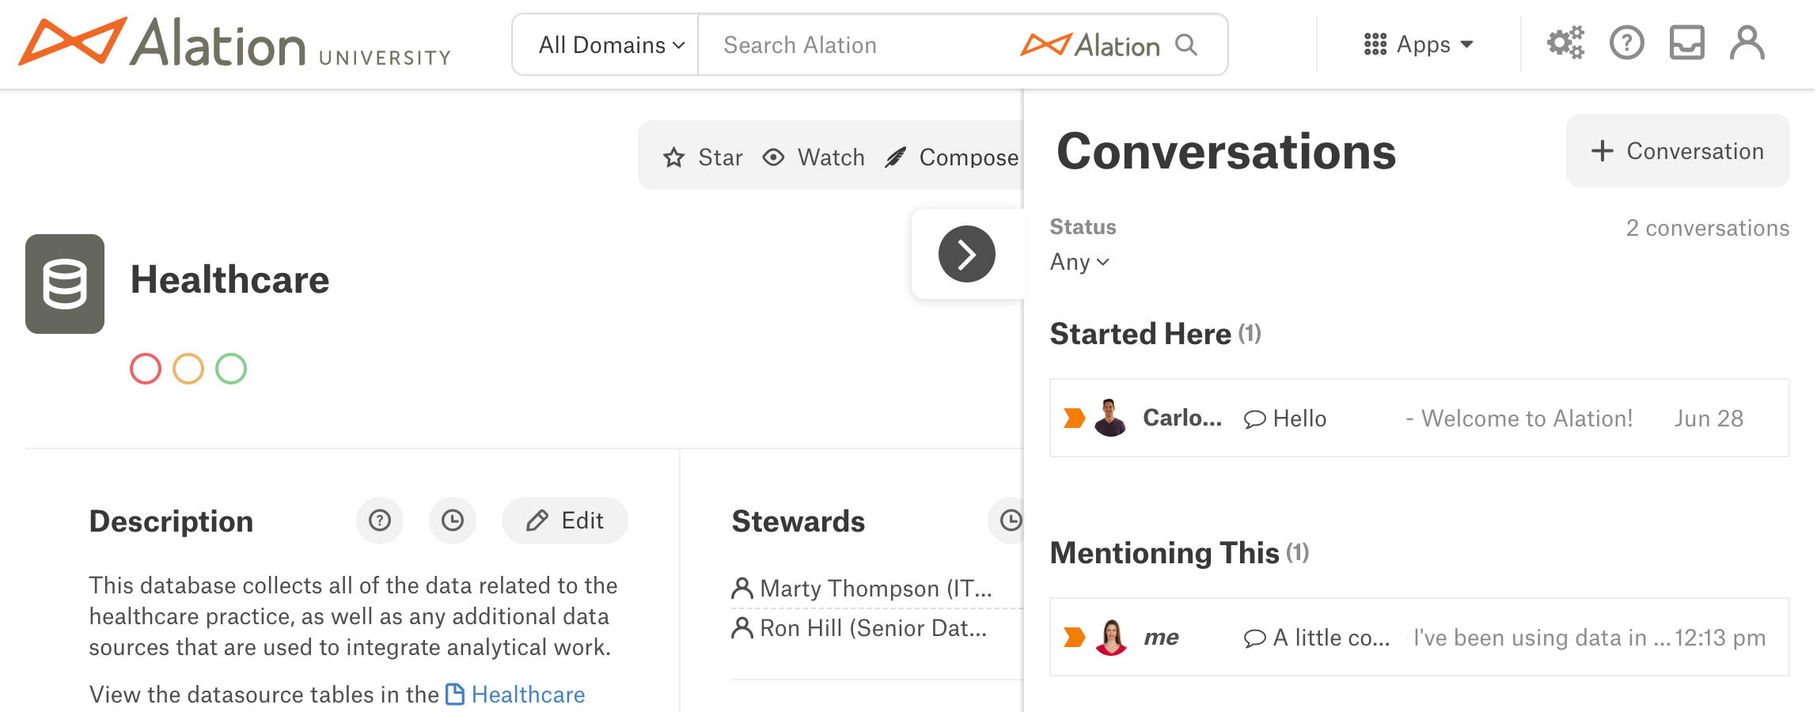
Task: Click my avatar in Mentioning This
Action: click(x=1110, y=637)
